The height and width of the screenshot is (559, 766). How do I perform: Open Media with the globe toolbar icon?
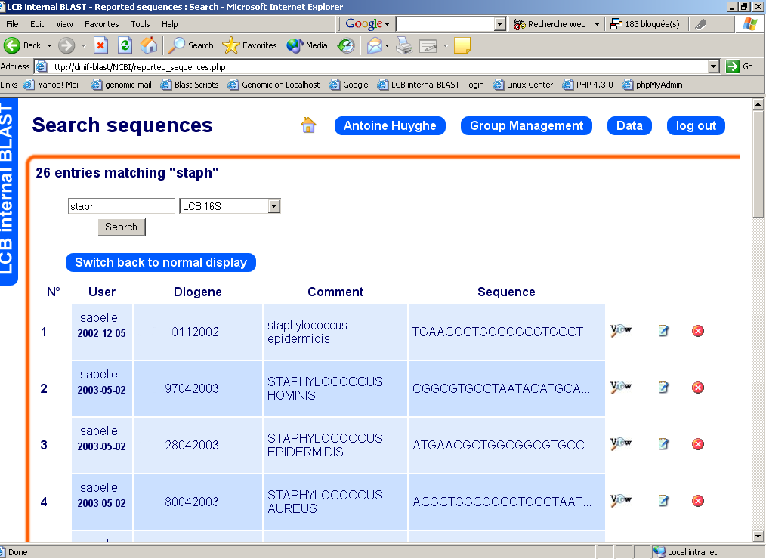pos(295,45)
